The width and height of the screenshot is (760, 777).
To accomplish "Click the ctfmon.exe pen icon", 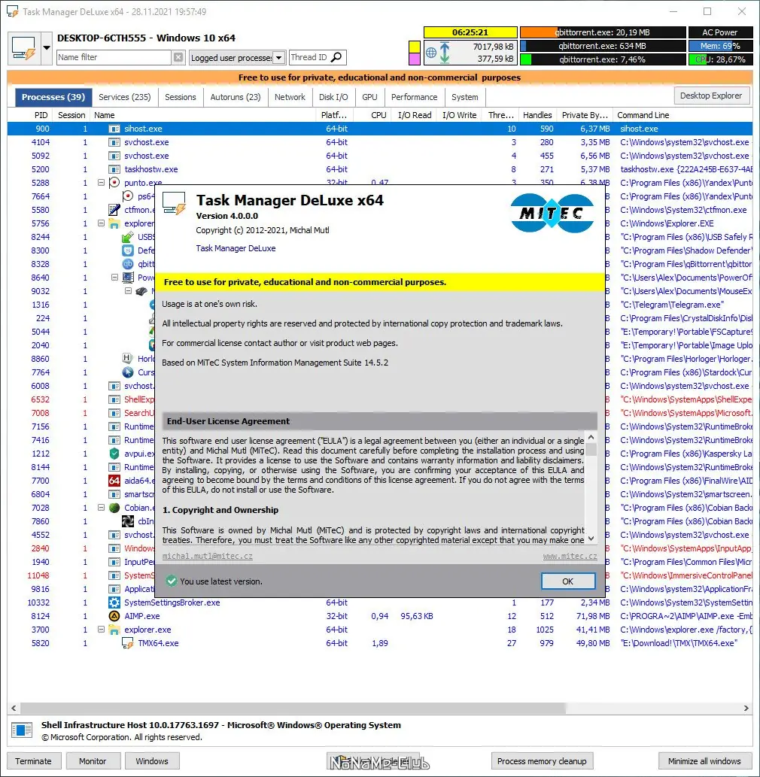I will tap(114, 210).
